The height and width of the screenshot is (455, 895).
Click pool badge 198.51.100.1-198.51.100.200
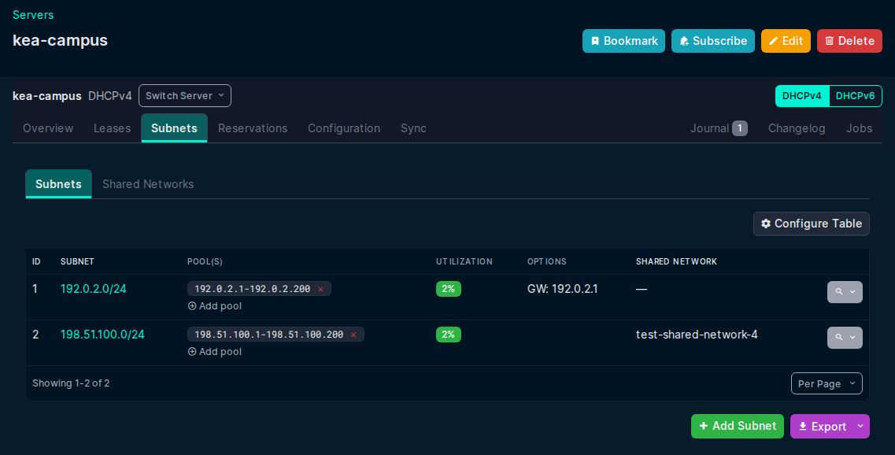[276, 335]
